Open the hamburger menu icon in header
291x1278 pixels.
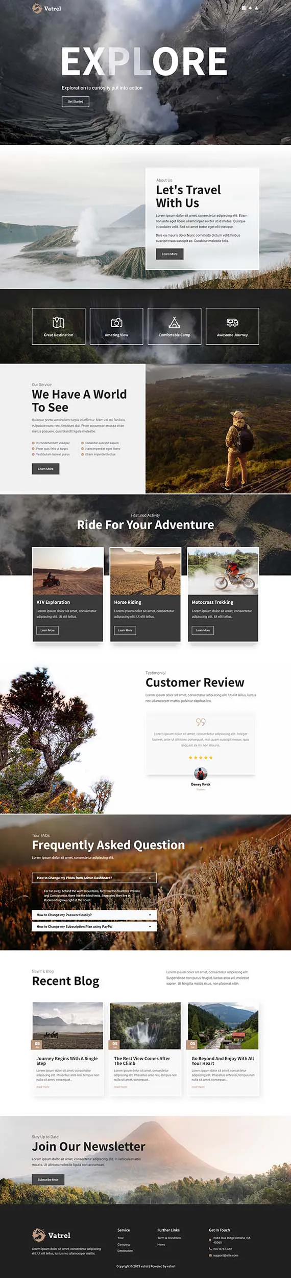(x=244, y=8)
